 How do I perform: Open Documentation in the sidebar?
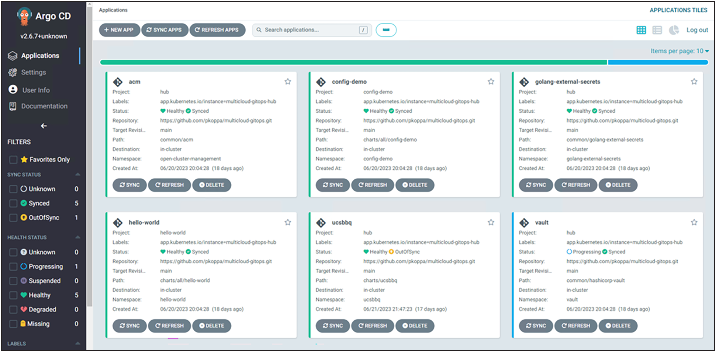pos(44,106)
